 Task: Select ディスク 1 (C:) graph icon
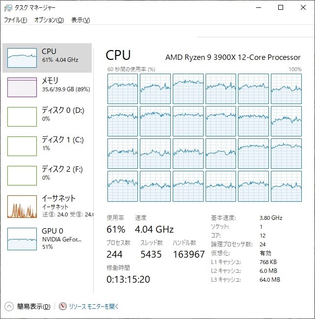click(22, 146)
